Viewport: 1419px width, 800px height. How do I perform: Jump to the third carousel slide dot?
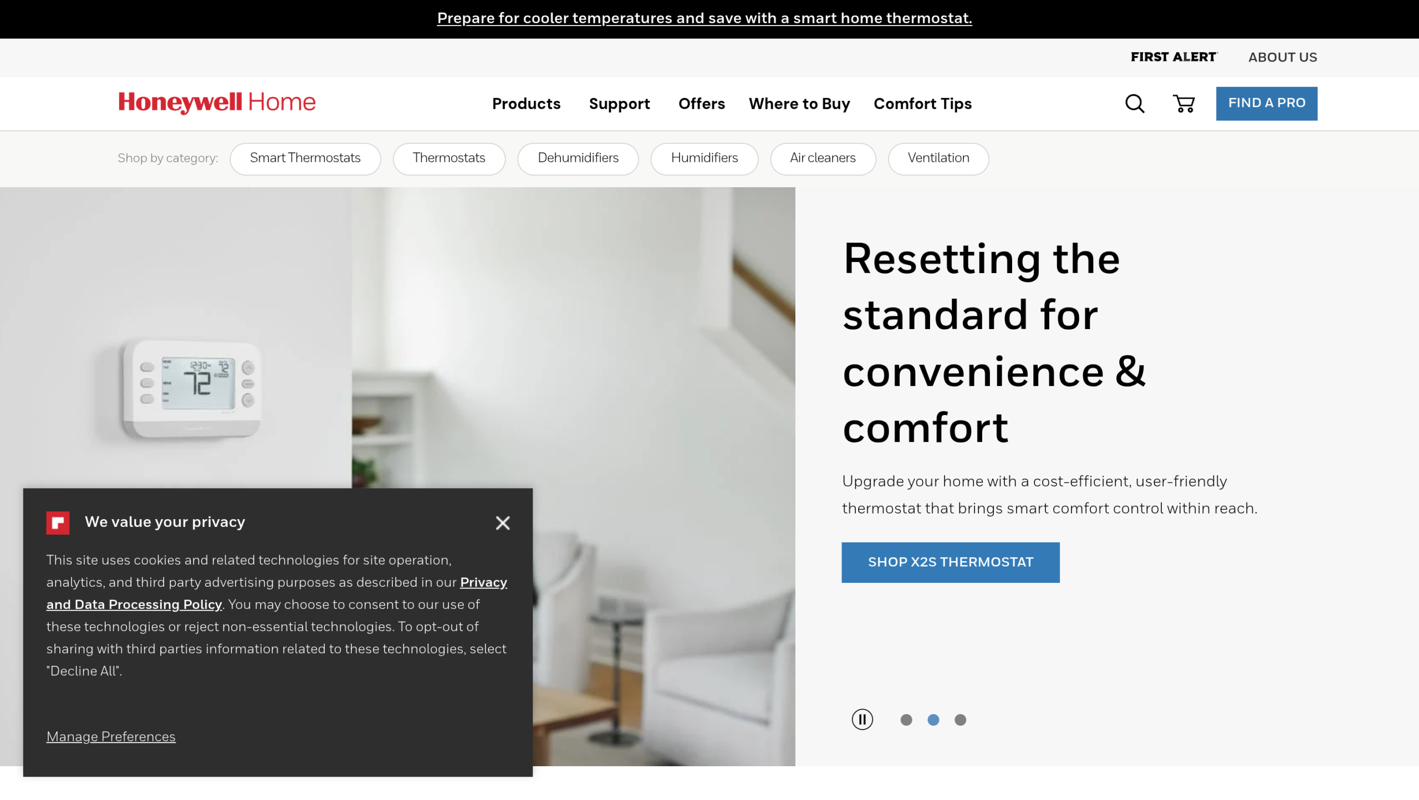(961, 720)
